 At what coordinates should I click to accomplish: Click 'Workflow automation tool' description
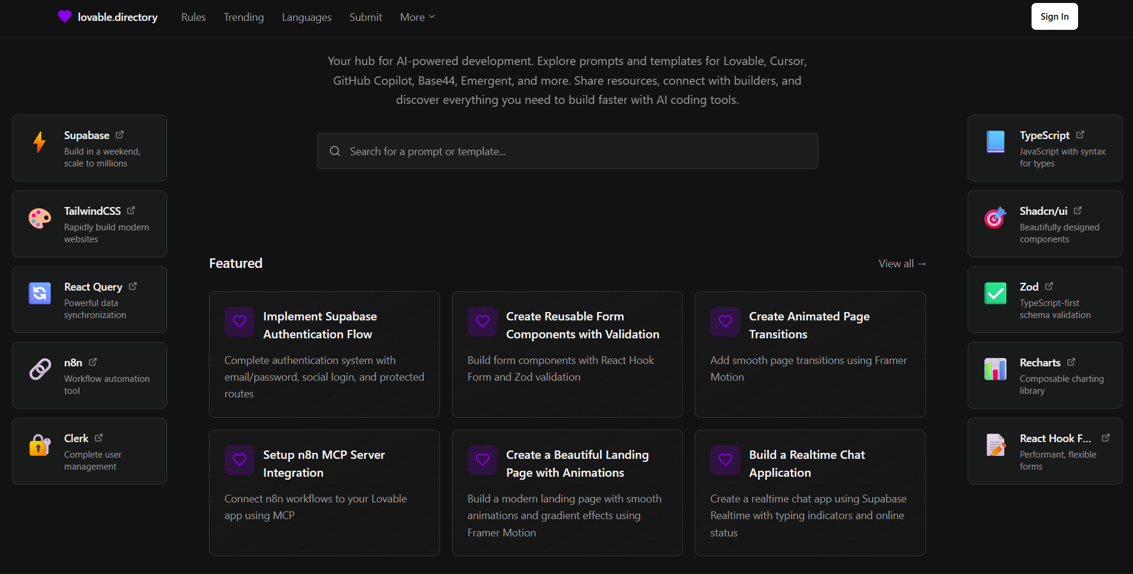pos(107,385)
